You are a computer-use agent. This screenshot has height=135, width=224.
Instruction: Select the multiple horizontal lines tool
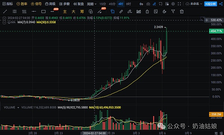tap(24, 12)
